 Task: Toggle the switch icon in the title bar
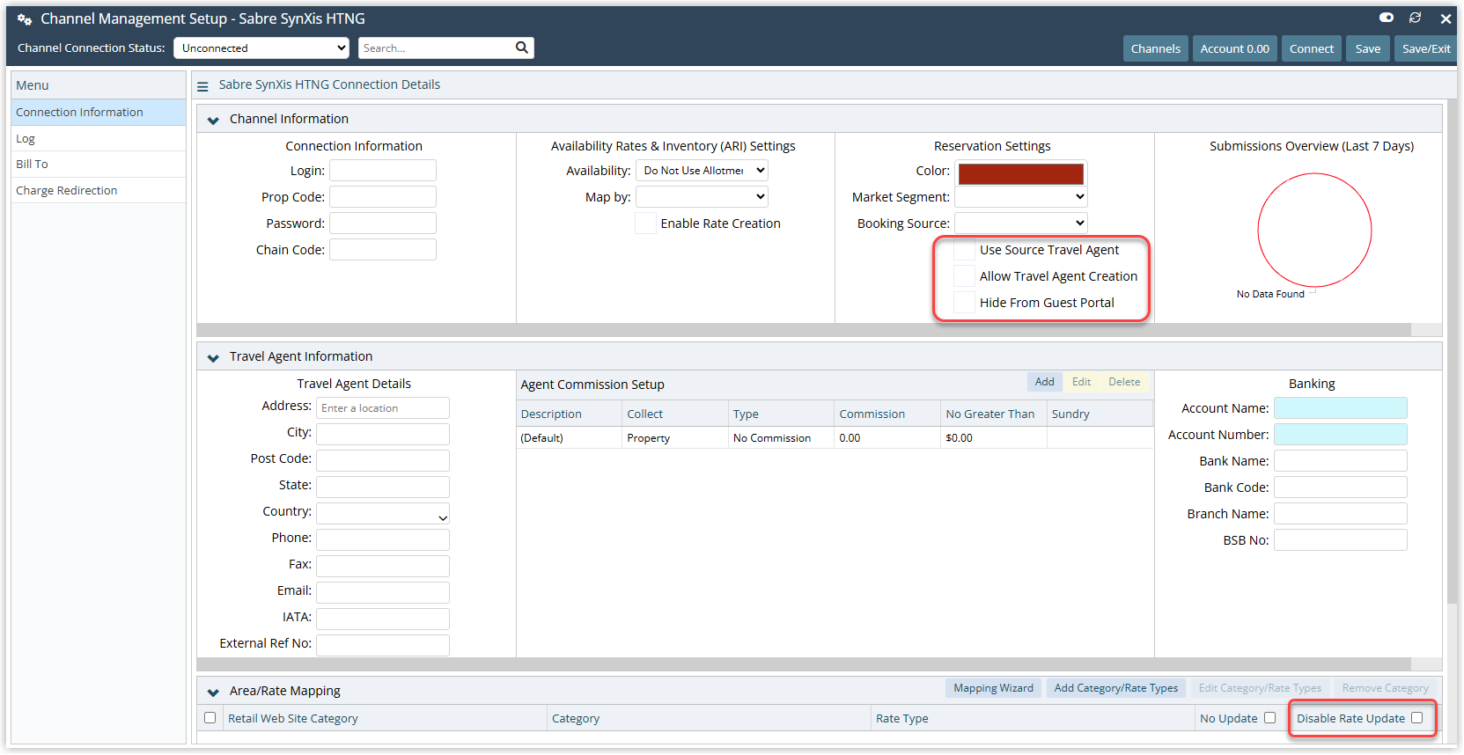[1387, 18]
